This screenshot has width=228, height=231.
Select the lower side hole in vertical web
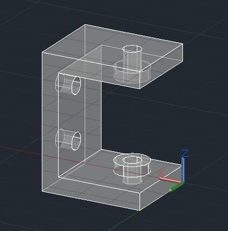tap(68, 139)
